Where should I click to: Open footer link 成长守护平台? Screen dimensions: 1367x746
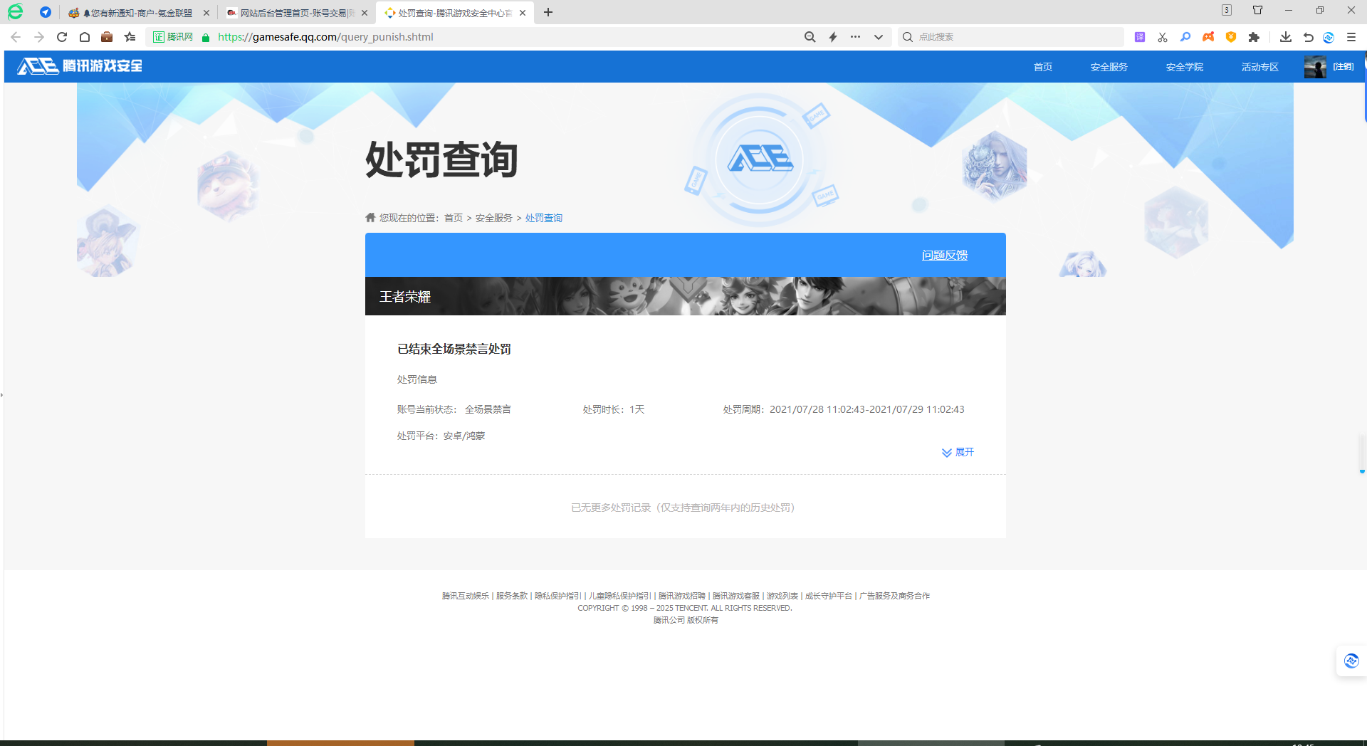(829, 596)
